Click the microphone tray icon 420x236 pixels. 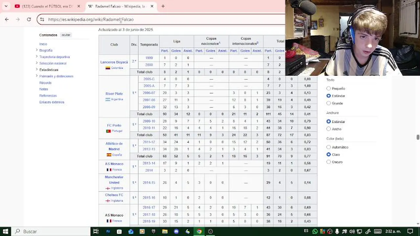pyautogui.click(x=337, y=231)
